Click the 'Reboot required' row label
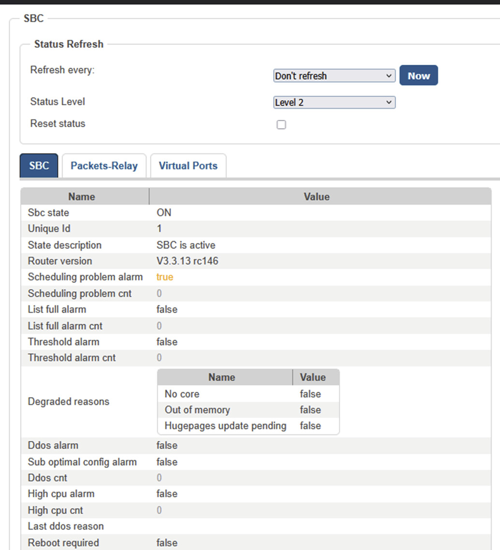Viewport: 500px width, 550px height. point(63,543)
